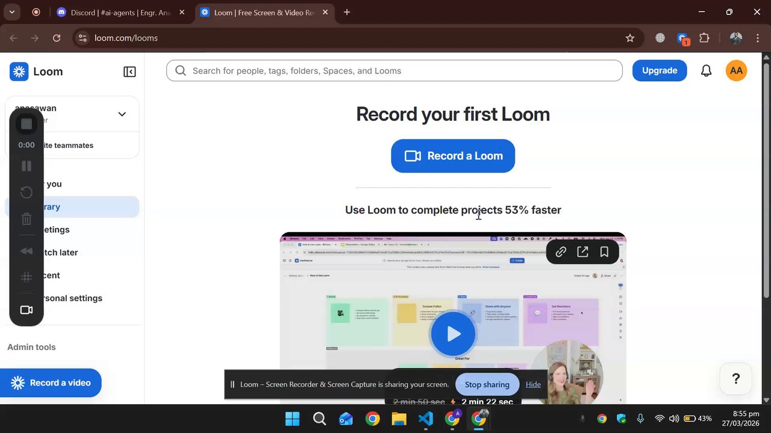Toggle the camera in the recorder bar
771x433 pixels.
point(27,310)
